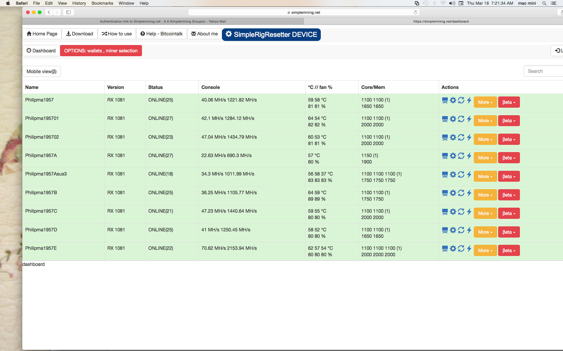Open Help - Bitcointalk link
This screenshot has height=351, width=563.
click(x=162, y=34)
